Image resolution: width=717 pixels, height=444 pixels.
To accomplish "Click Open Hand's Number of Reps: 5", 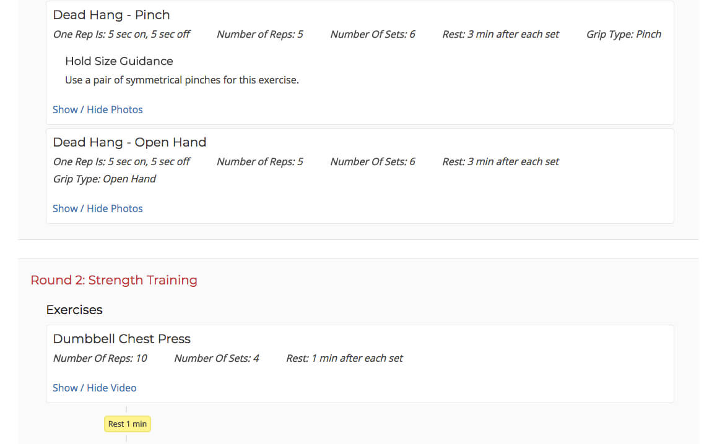I will pyautogui.click(x=259, y=161).
